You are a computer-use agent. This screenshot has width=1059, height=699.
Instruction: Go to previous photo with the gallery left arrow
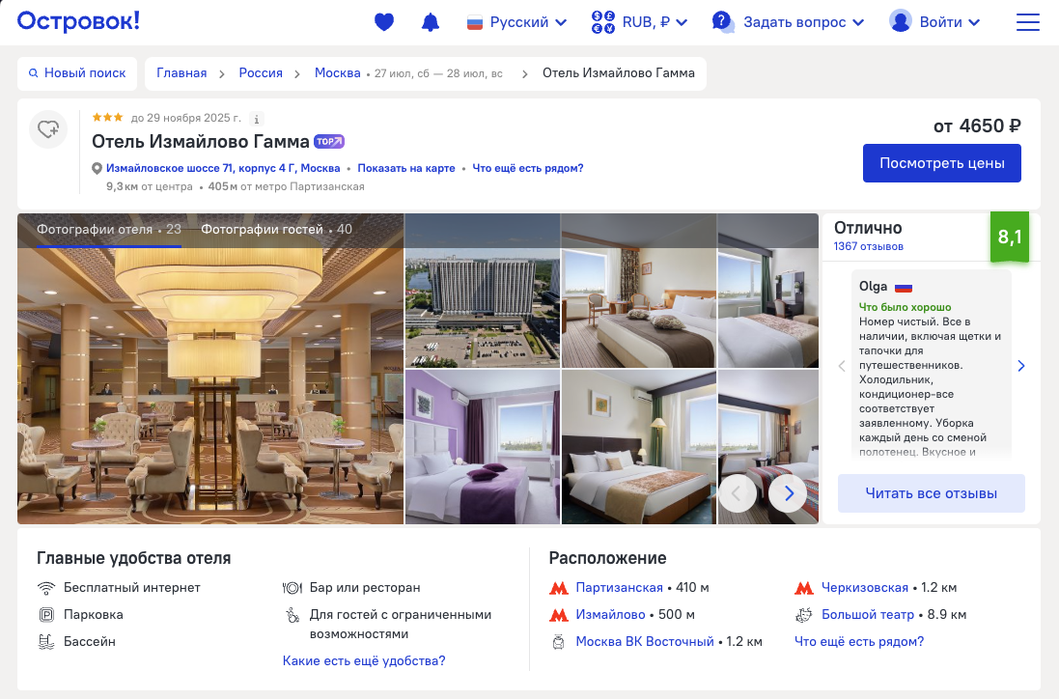click(x=737, y=493)
